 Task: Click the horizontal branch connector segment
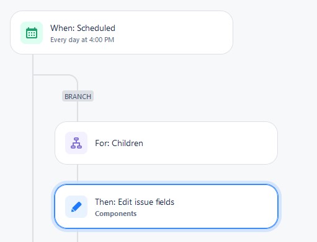(x=51, y=75)
